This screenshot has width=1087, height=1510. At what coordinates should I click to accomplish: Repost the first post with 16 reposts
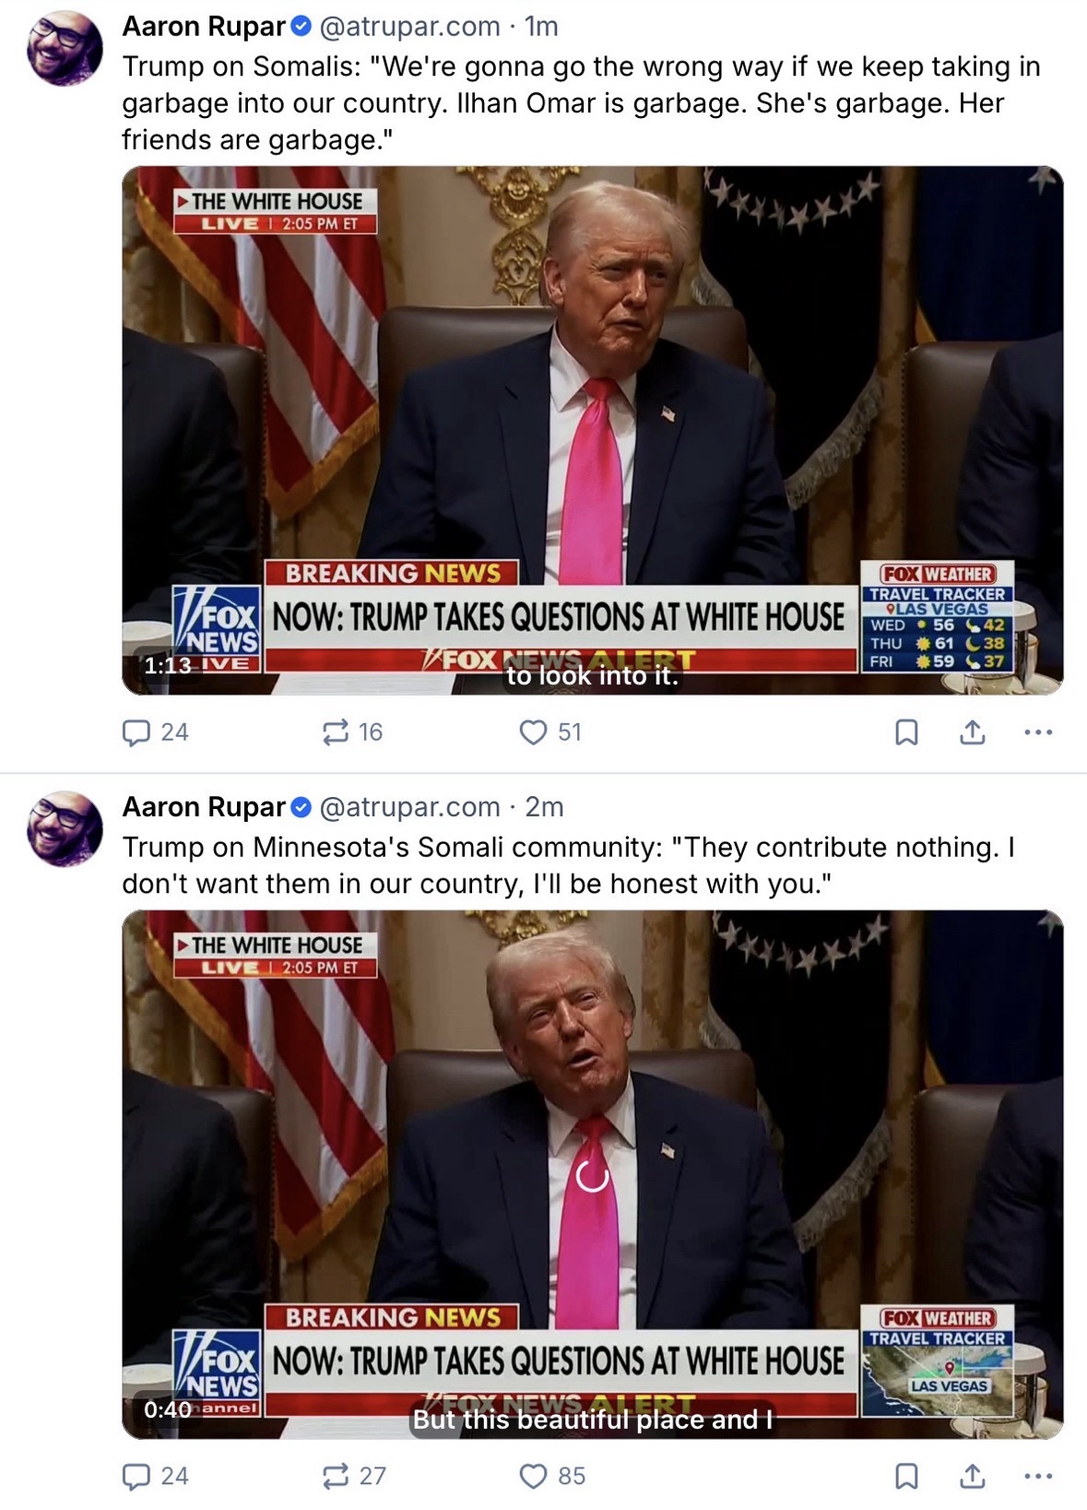(351, 732)
